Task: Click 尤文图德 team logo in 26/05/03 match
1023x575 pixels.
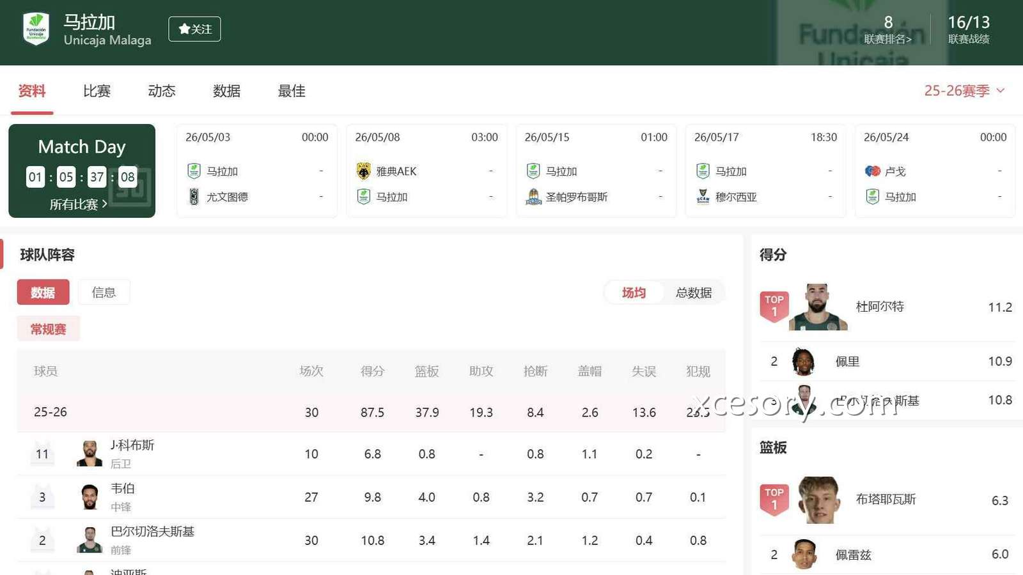Action: pos(194,197)
